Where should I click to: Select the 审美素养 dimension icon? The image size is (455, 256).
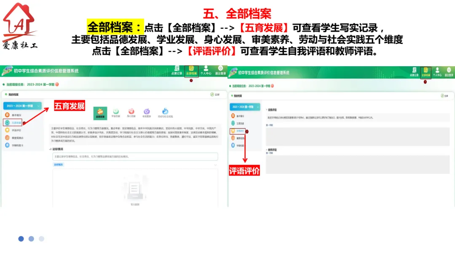tap(147, 112)
